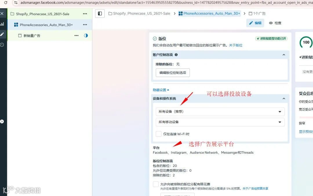Viewport: 313px width, 196px height.
Task: Toggle the side panel layout icon
Action: click(100, 14)
